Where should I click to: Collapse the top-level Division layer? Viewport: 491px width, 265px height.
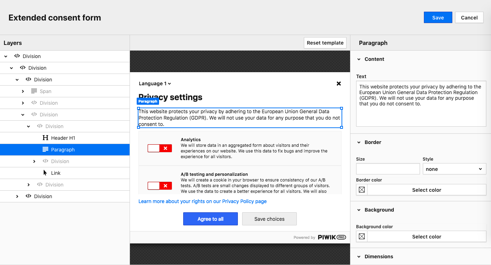(6, 56)
